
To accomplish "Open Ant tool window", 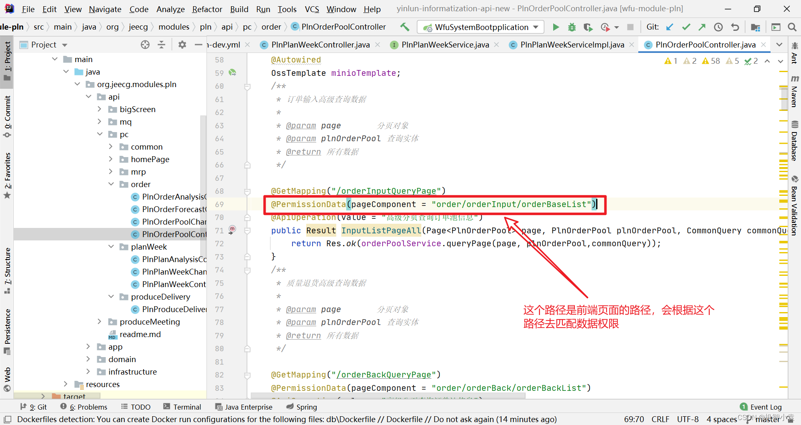I will 794,53.
